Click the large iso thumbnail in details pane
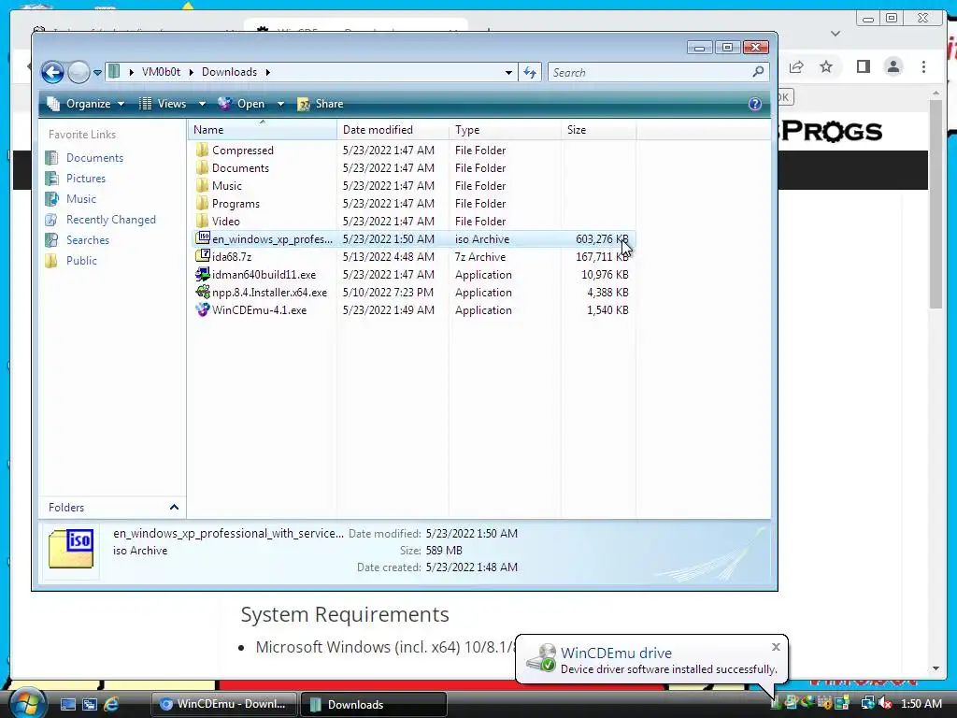 coord(71,549)
